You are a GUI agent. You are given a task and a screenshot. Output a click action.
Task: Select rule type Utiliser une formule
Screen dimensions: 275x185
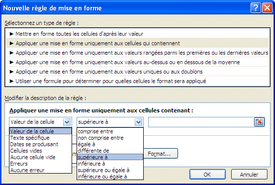(137, 81)
